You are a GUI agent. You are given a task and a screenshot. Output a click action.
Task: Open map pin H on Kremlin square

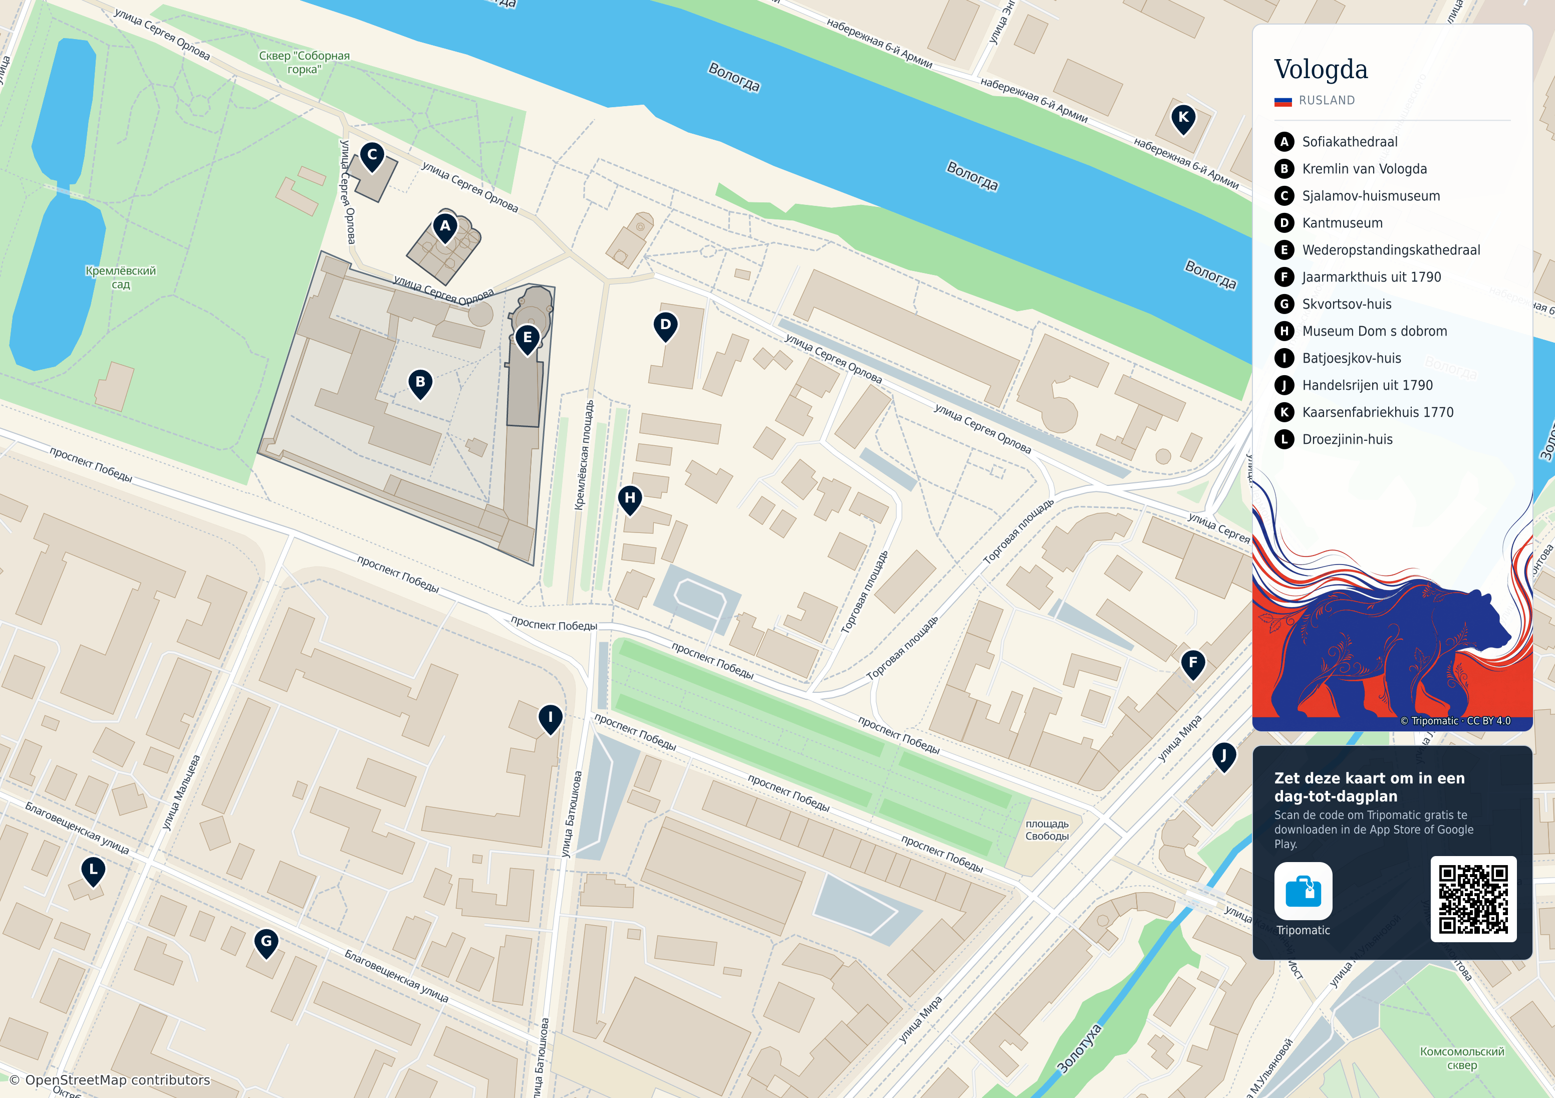pyautogui.click(x=631, y=500)
